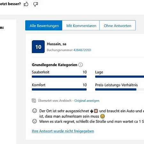Click the grinning emoji in review text
Image resolution: width=144 pixels, height=144 pixels.
[x=102, y=116]
